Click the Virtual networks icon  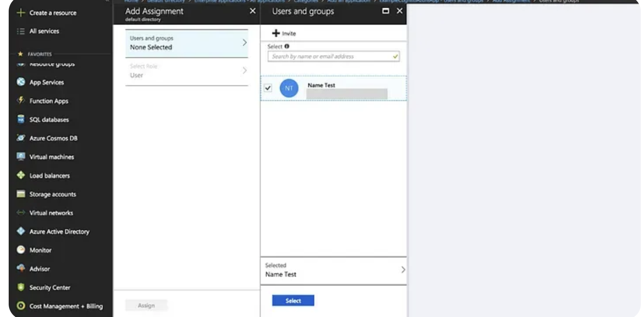pyautogui.click(x=21, y=213)
